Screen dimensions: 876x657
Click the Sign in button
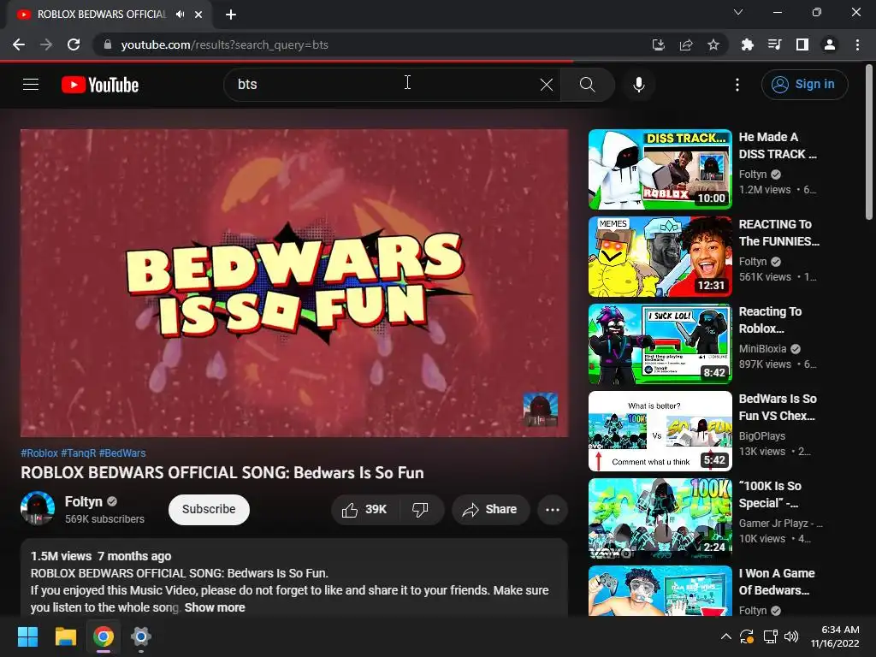pyautogui.click(x=804, y=85)
